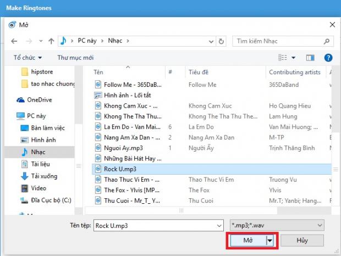Open the Mở button split arrow

click(269, 241)
